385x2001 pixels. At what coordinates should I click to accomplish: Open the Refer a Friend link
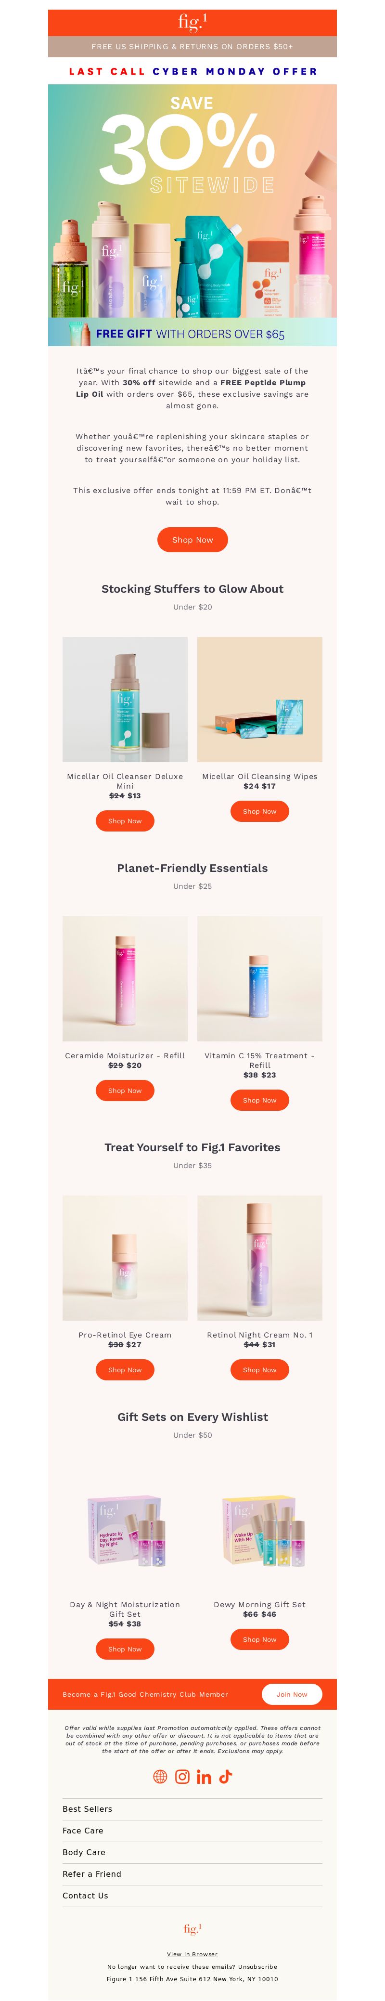click(x=92, y=1874)
